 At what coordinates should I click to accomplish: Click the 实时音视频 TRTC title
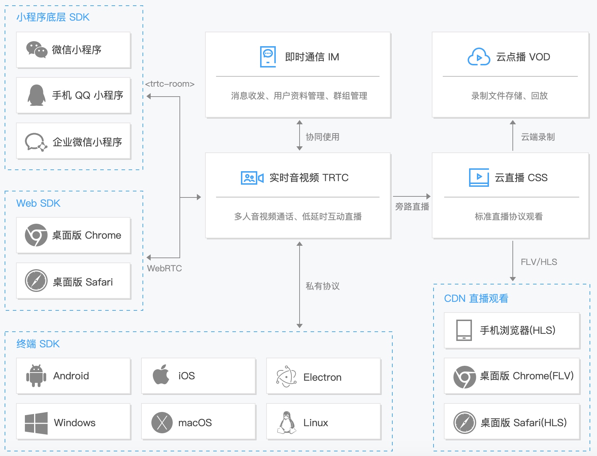coord(309,178)
